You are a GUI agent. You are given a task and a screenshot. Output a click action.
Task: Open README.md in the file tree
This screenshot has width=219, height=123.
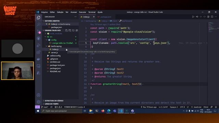click(55, 71)
